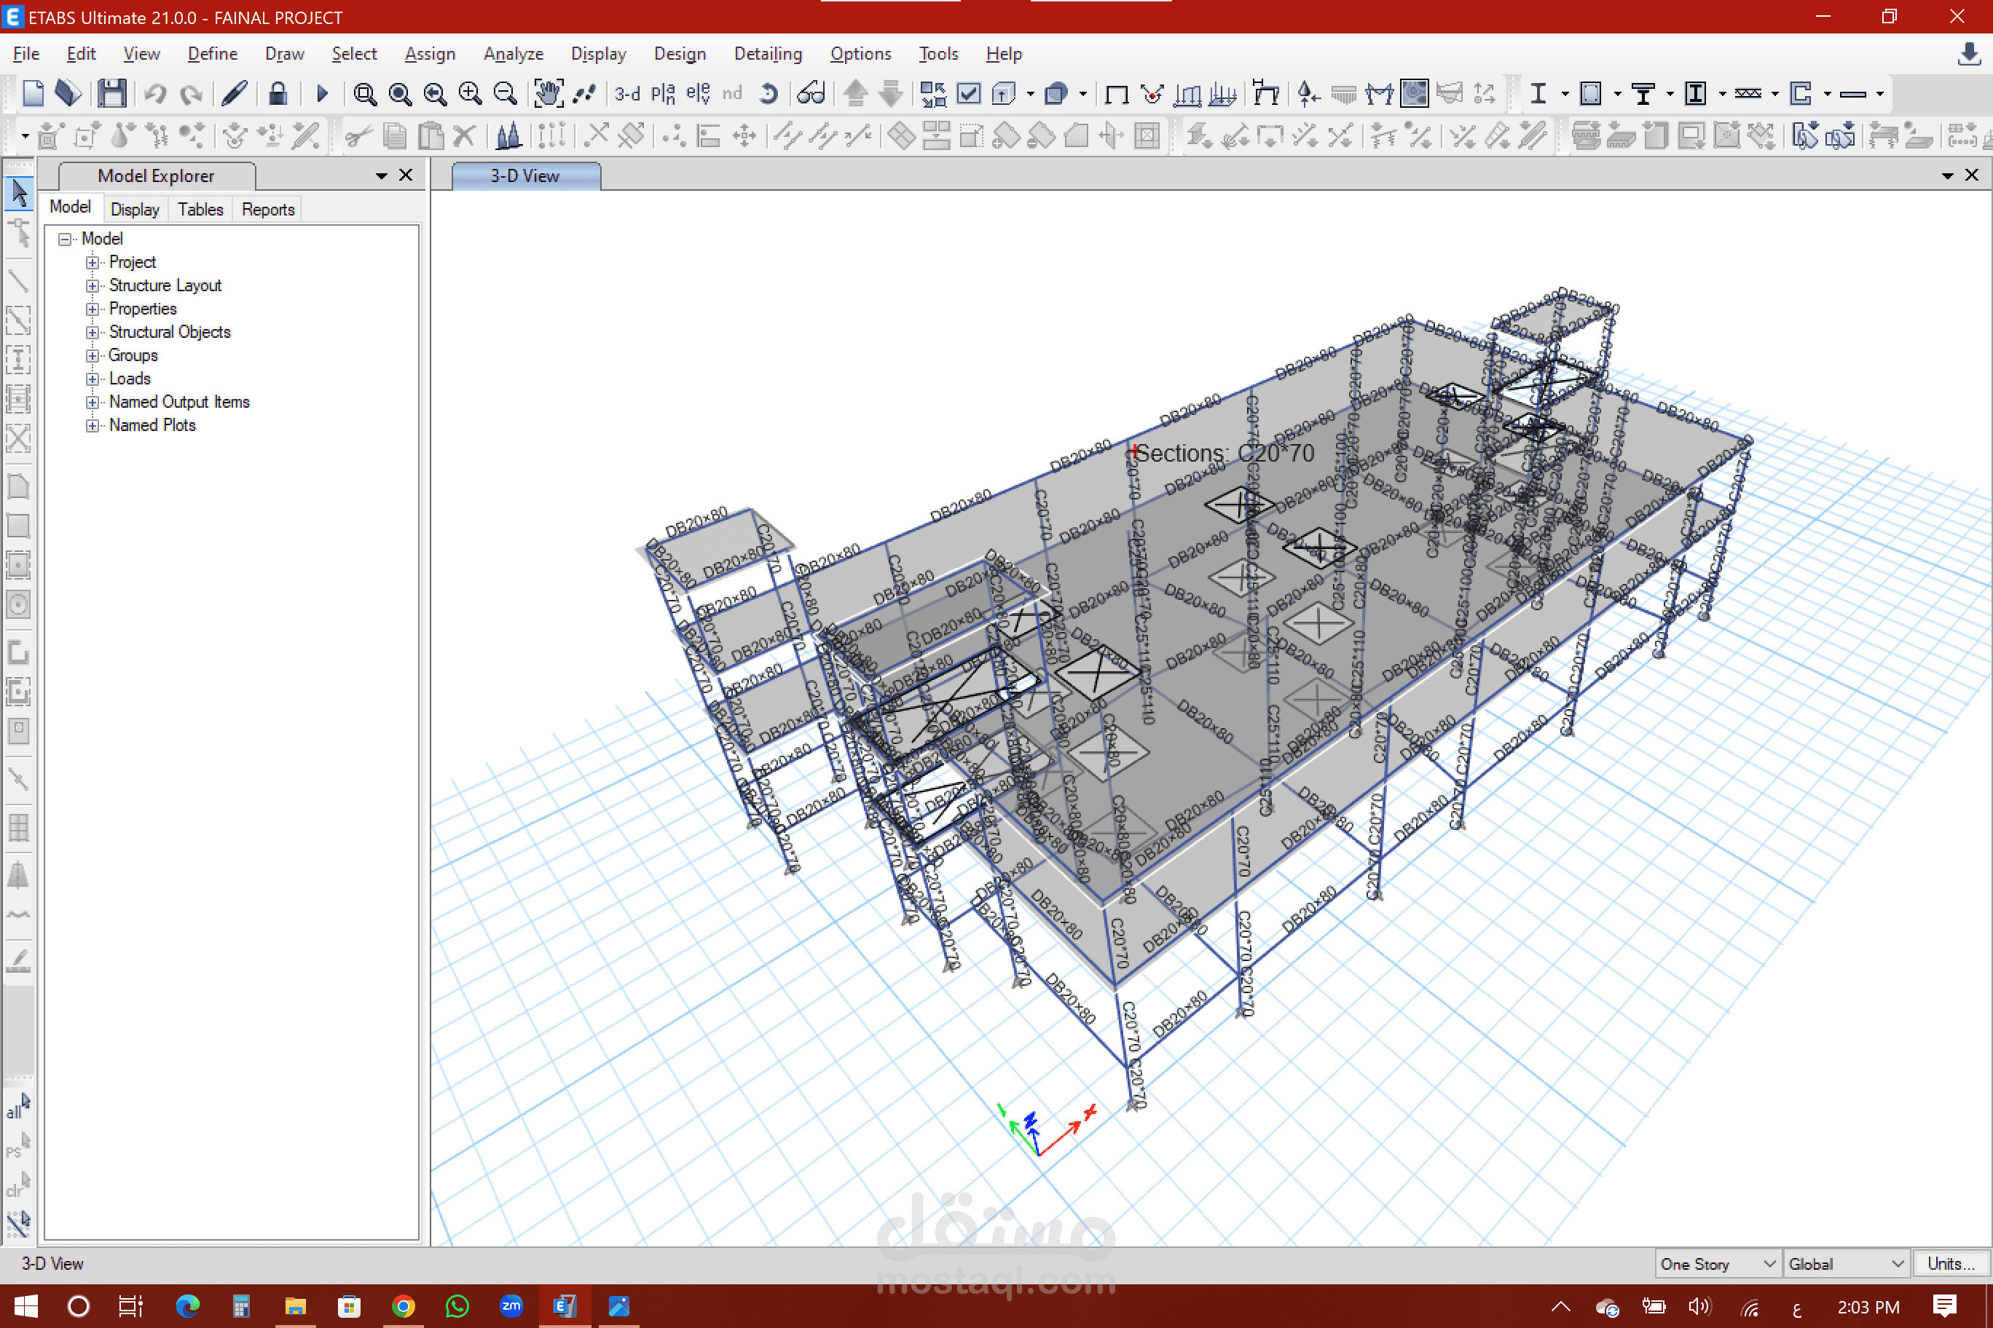The width and height of the screenshot is (1993, 1328).
Task: Click the Select All 'all' icon
Action: (19, 1106)
